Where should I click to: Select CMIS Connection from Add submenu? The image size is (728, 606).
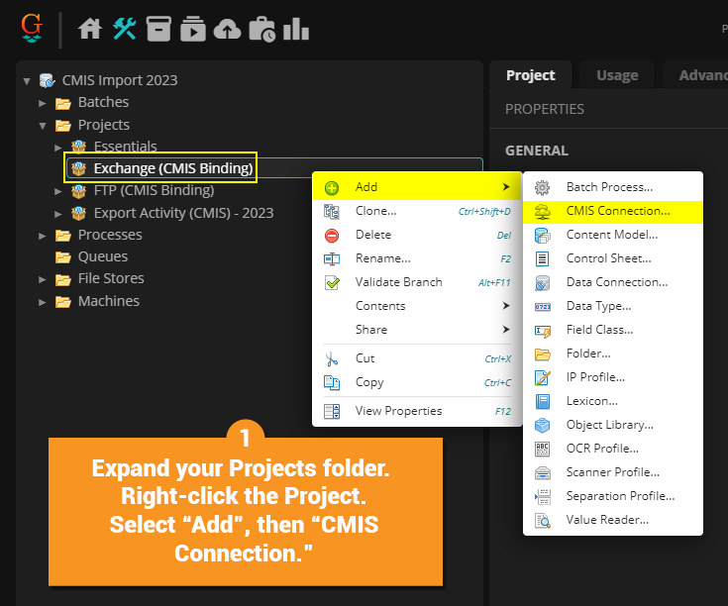617,211
